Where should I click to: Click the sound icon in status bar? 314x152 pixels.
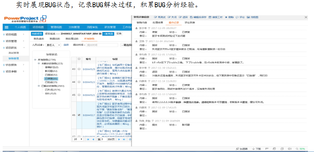tap(290, 149)
